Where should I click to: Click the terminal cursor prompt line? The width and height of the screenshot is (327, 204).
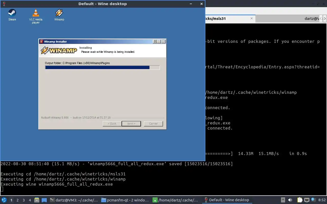click(x=2, y=189)
